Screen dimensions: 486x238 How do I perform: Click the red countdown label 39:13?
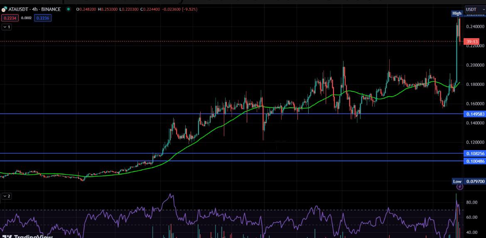(x=472, y=42)
